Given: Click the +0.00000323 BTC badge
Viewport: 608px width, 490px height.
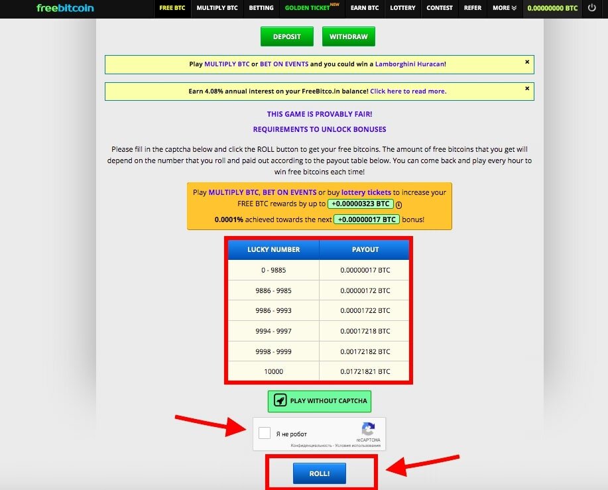Looking at the screenshot, I should tap(361, 204).
